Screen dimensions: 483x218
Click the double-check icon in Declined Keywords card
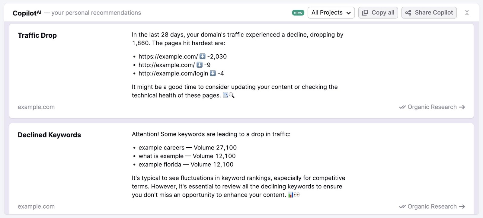click(402, 207)
